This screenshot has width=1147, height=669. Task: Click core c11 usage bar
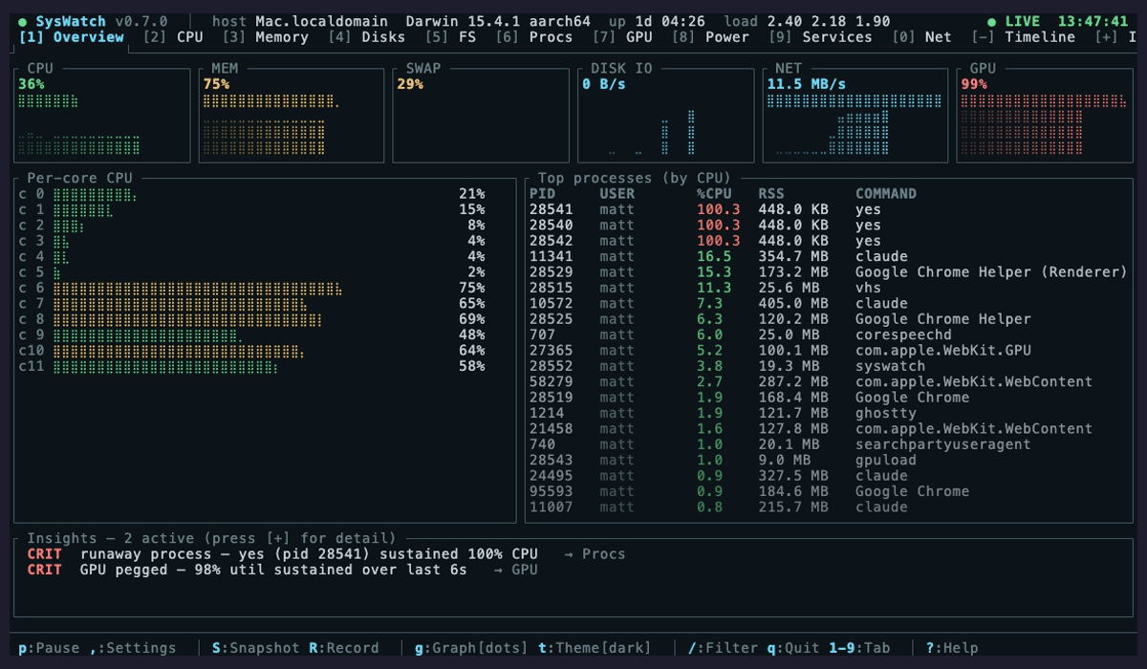coord(165,366)
